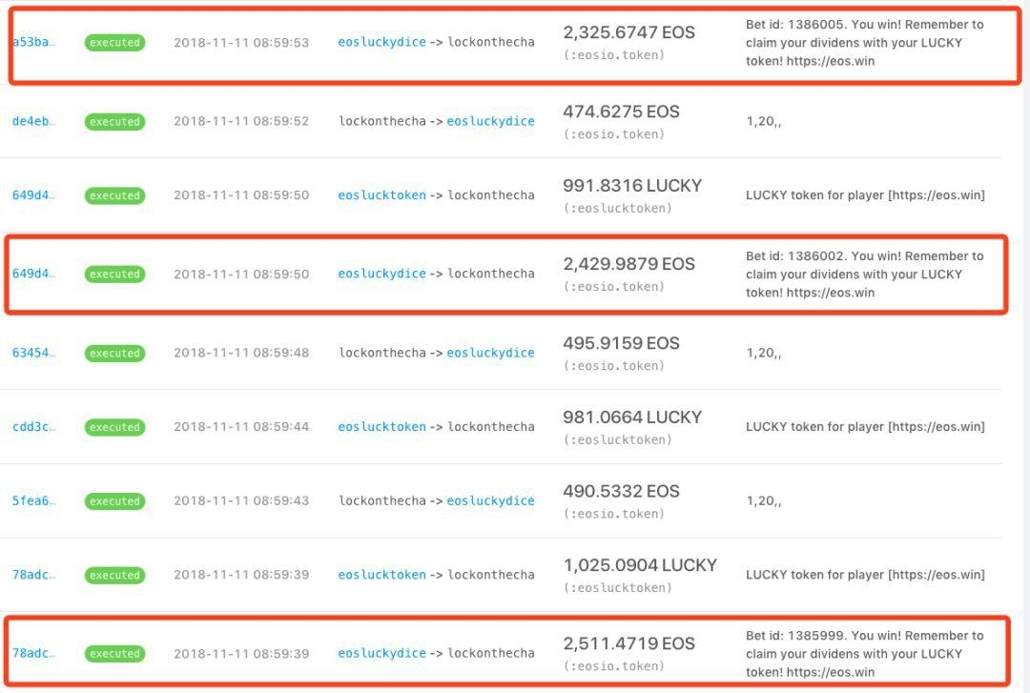This screenshot has height=693, width=1030.
Task: View the eoslucktoken account sending 991.8316 LUCKY
Action: [x=380, y=194]
